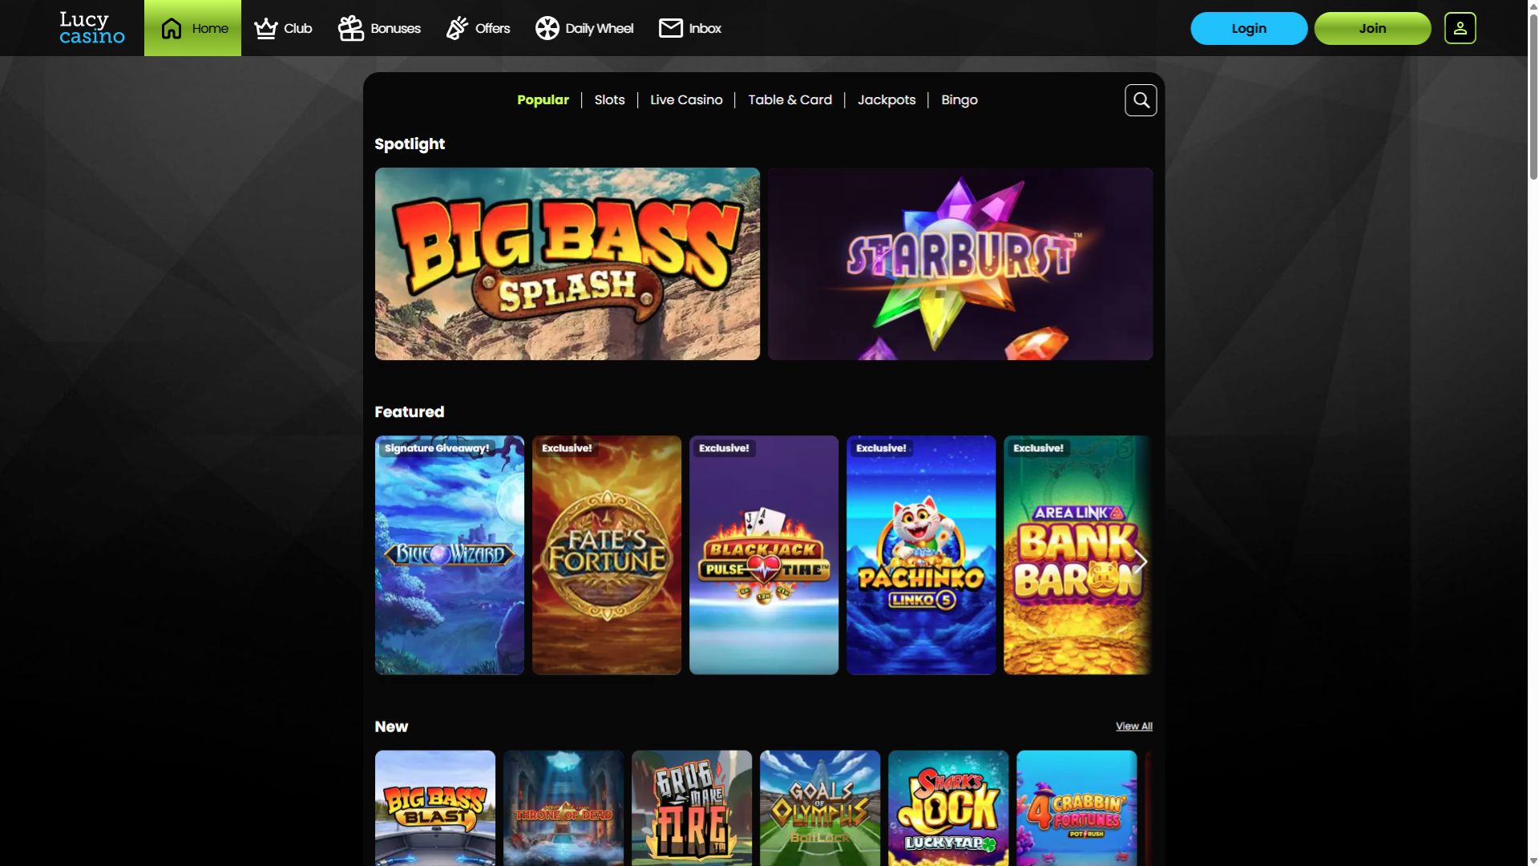Viewport: 1539px width, 866px height.
Task: Open the Starburst spotlight banner
Action: tap(960, 264)
